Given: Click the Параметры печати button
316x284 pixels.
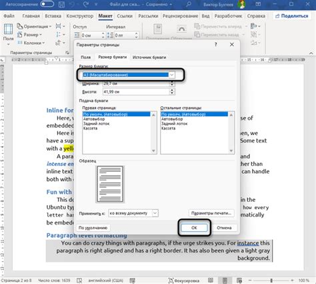Looking at the screenshot, I should coord(211,213).
